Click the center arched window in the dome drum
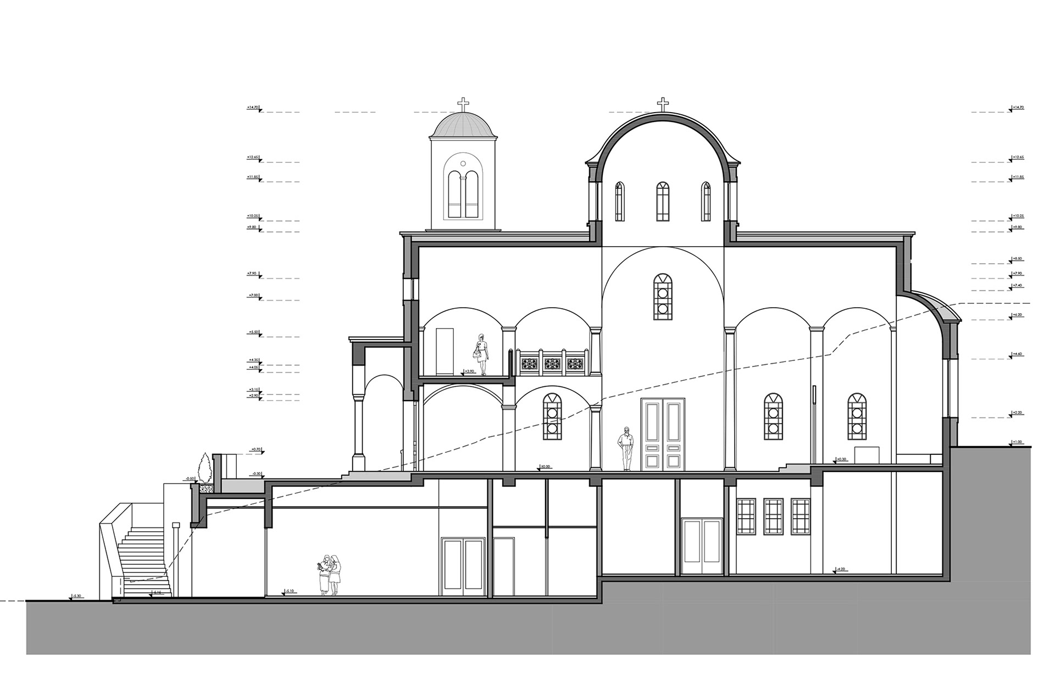 click(663, 202)
